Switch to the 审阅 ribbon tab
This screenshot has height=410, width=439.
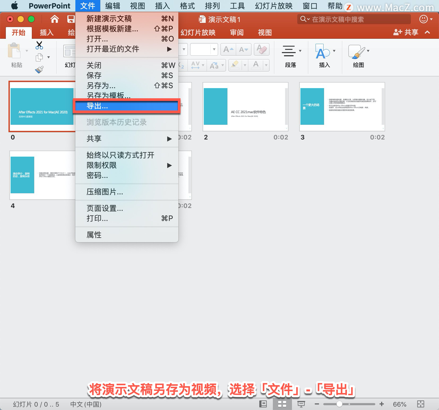tap(237, 33)
